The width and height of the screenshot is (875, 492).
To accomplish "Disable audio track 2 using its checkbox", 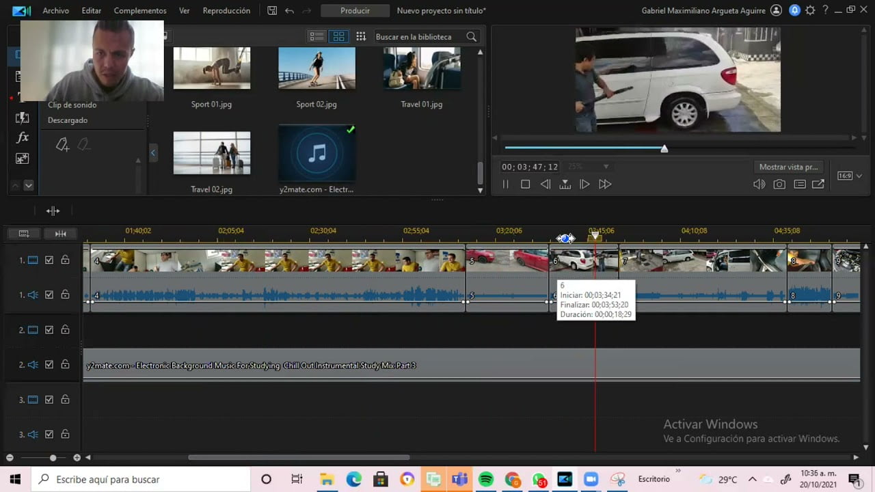I will (49, 365).
